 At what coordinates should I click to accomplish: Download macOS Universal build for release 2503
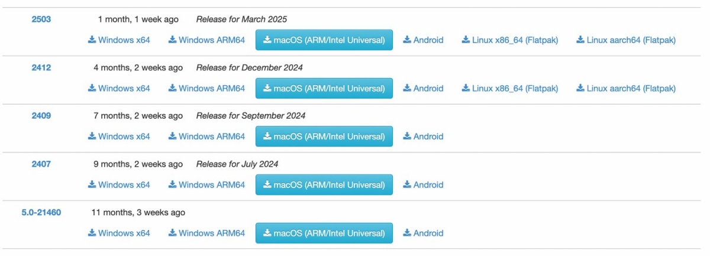324,40
